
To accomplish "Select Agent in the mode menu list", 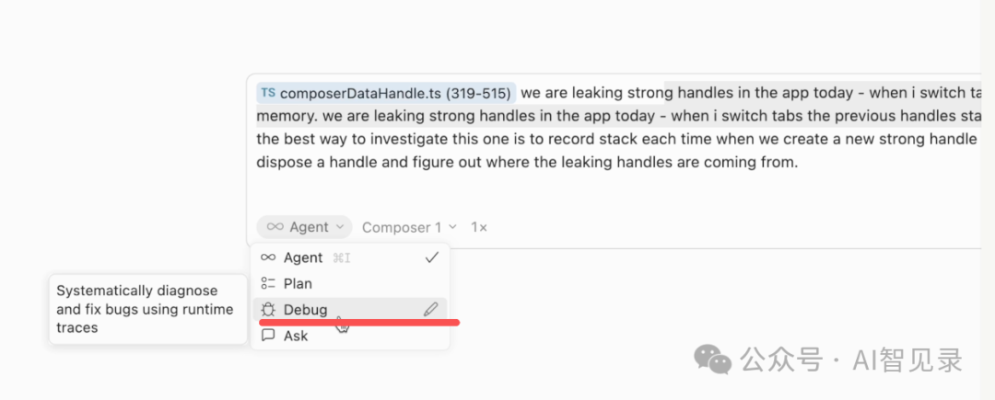I will [303, 257].
